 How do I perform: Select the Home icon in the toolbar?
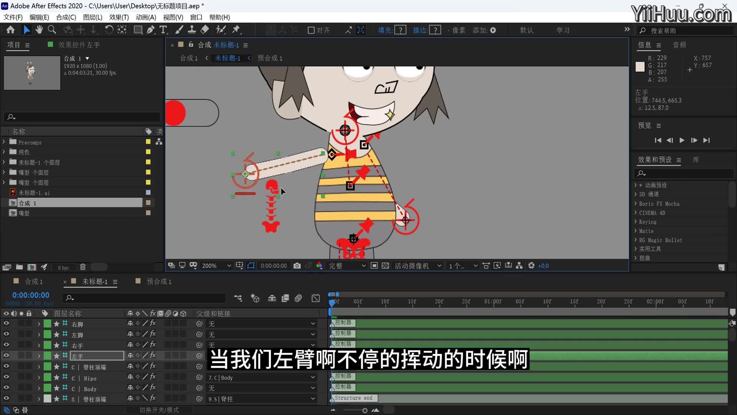(11, 30)
